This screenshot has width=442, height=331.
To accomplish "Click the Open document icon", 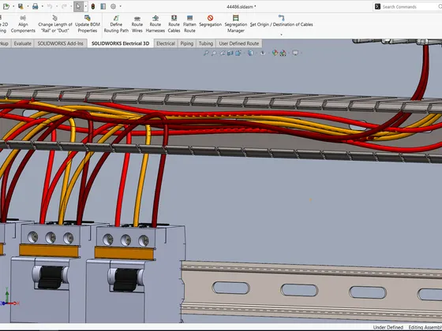I will (x=6, y=6).
